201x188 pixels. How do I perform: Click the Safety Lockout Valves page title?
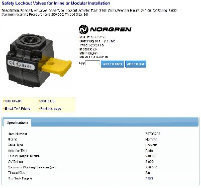click(56, 3)
